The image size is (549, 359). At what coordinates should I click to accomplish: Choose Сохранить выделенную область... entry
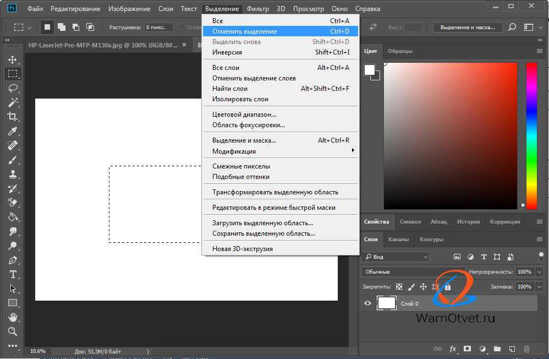(x=281, y=233)
